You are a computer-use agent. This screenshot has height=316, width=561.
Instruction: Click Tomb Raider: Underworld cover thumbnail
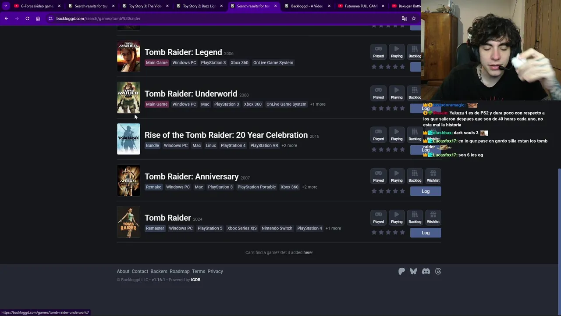tap(128, 97)
